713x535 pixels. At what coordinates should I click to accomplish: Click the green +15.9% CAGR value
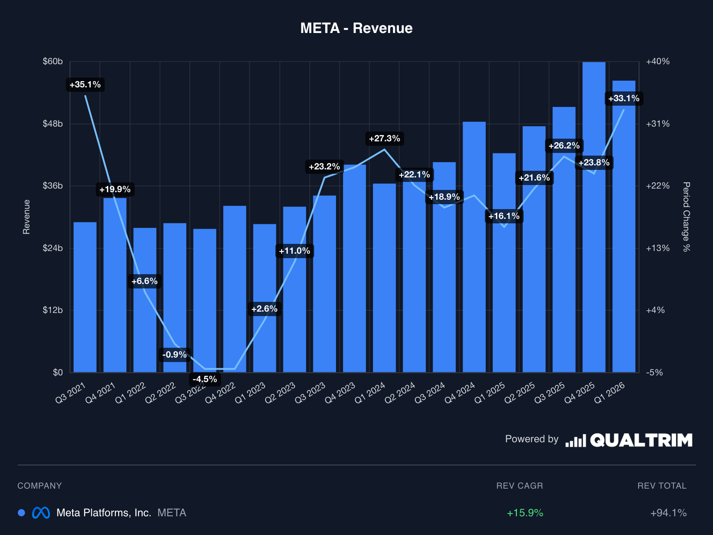coord(525,513)
